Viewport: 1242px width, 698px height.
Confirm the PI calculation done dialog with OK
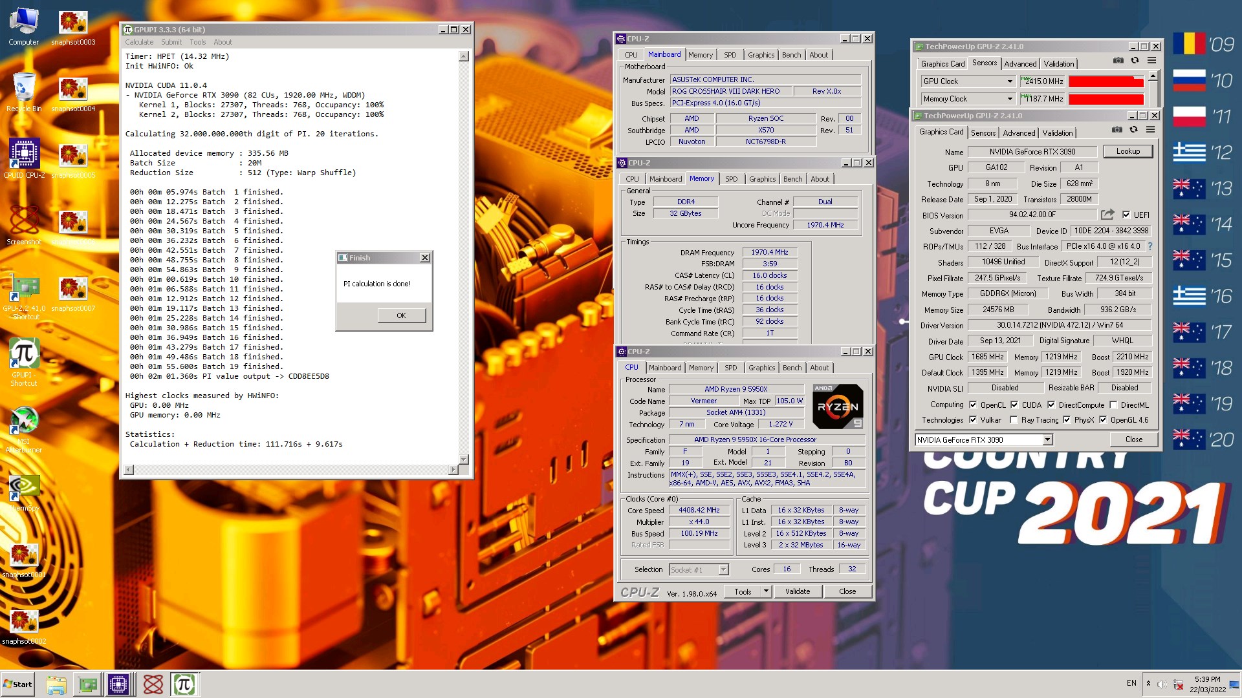[x=401, y=315]
